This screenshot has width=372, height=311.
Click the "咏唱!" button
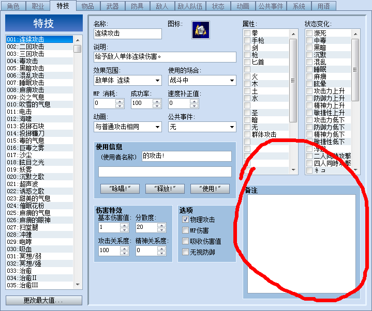(120, 189)
